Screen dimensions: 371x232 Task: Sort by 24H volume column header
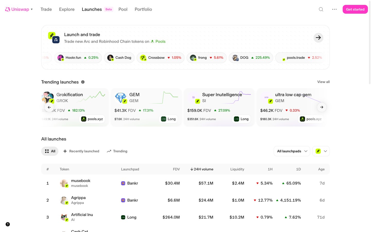coord(202,169)
